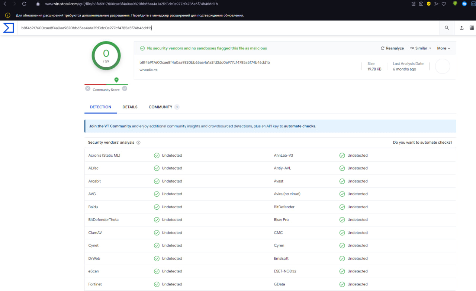Viewport: 476px width, 291px height.
Task: Click the CMC vendor name
Action: 278,233
